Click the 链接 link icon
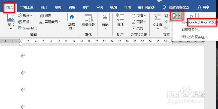218x109 pixels. click(105, 17)
